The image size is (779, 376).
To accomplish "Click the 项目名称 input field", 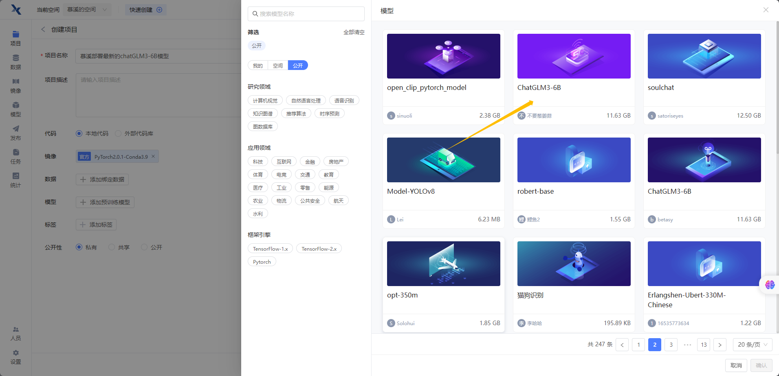I will (158, 56).
